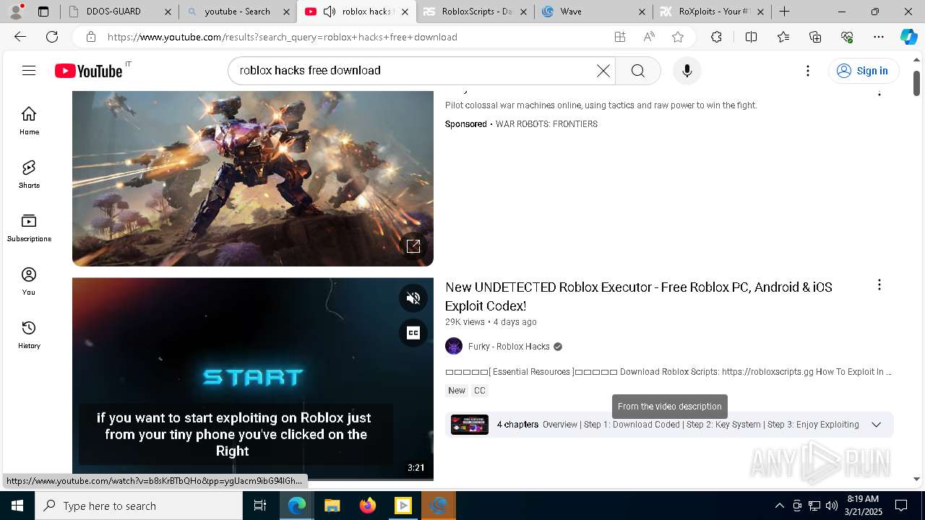925x520 pixels.
Task: Click the Sign in button
Action: pos(863,70)
